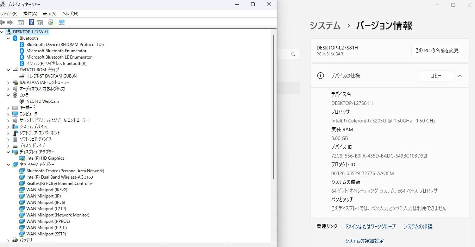Expand the キーボード category
Screen dimensions: 475x247
click(x=8, y=108)
